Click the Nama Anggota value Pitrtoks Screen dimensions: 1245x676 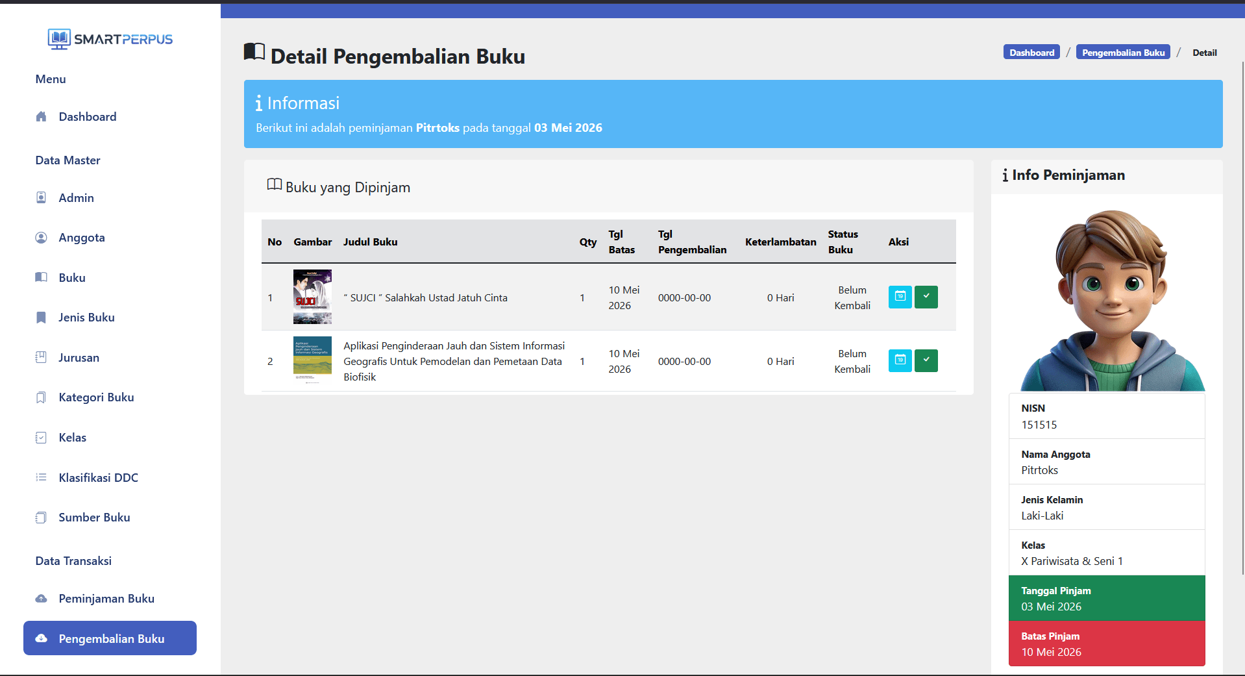click(x=1039, y=470)
